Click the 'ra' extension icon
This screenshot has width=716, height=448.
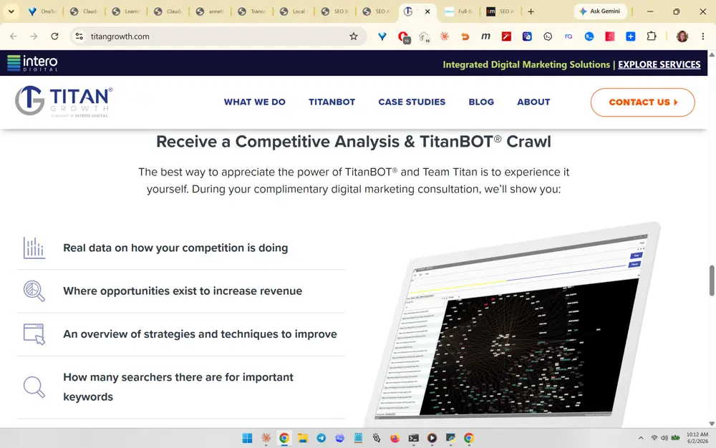coord(569,36)
